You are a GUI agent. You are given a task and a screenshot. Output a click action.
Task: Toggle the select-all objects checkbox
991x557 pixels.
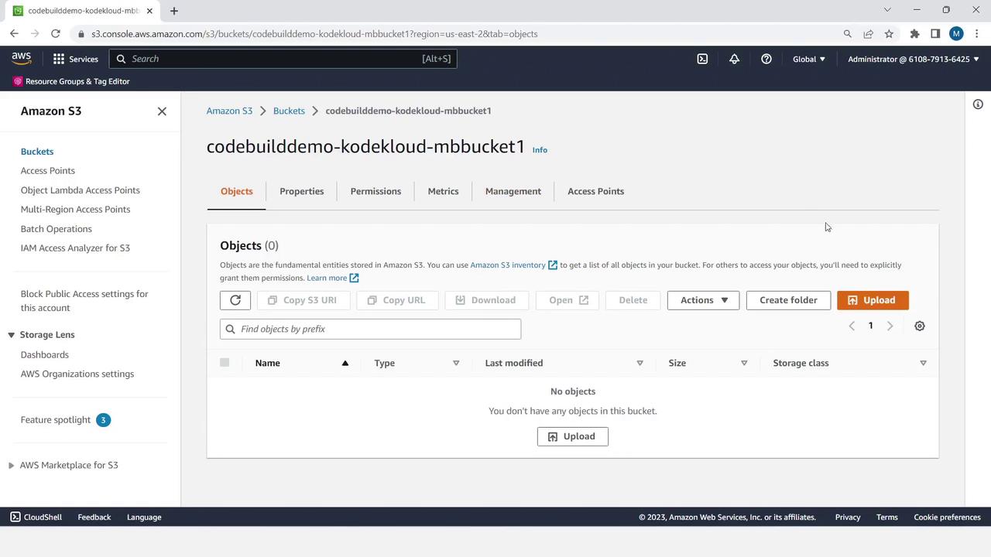(x=225, y=362)
